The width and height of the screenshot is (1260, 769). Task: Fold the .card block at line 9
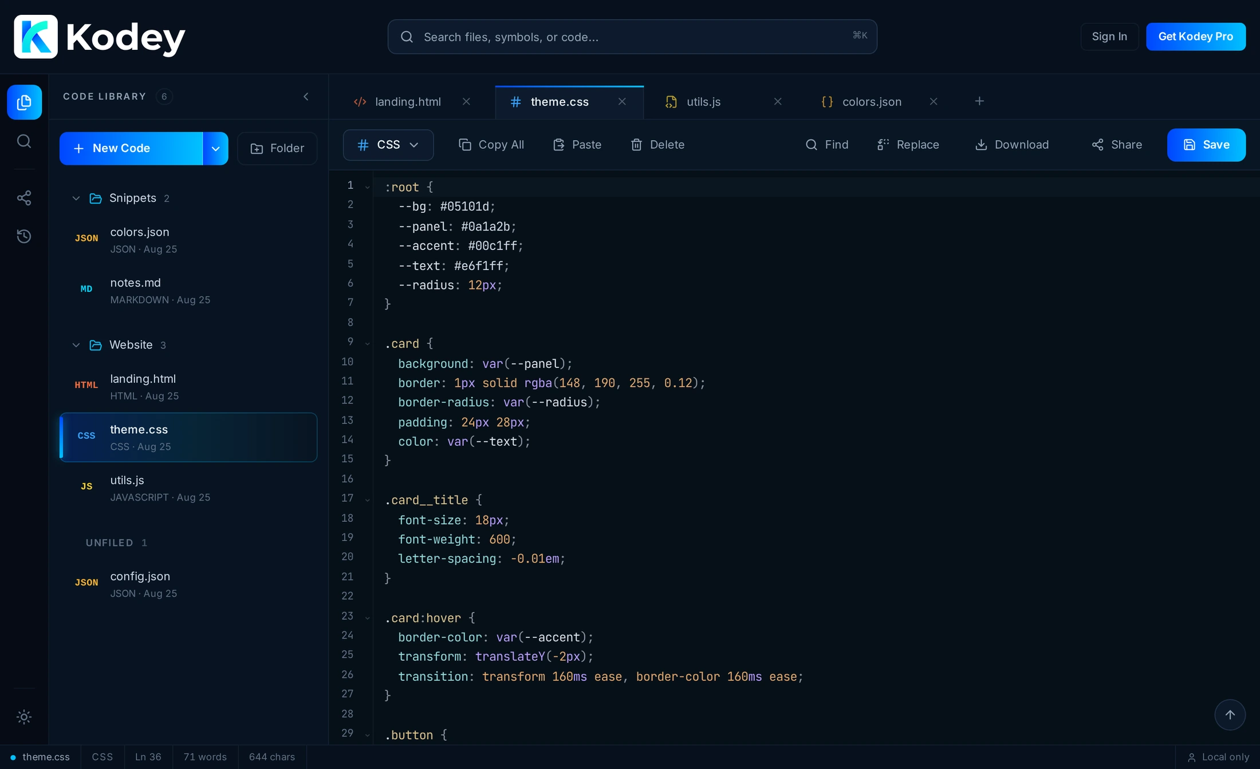(367, 344)
